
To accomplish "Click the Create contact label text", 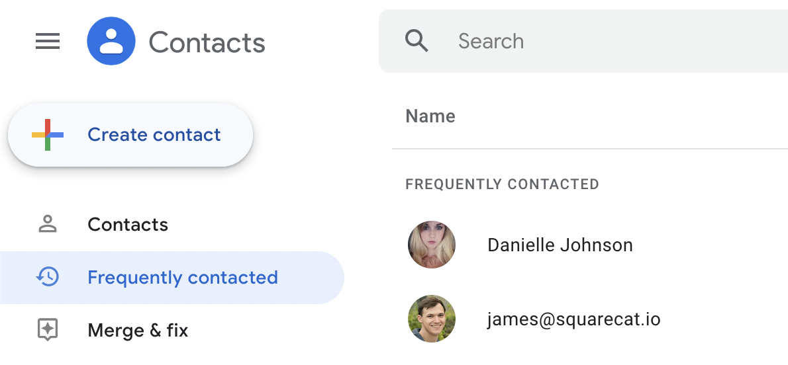I will (x=154, y=135).
